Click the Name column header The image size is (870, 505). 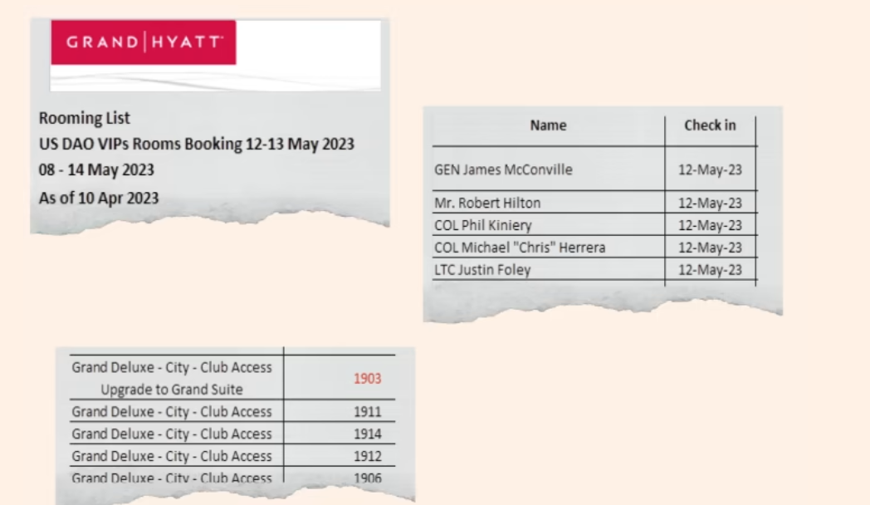[x=548, y=125]
